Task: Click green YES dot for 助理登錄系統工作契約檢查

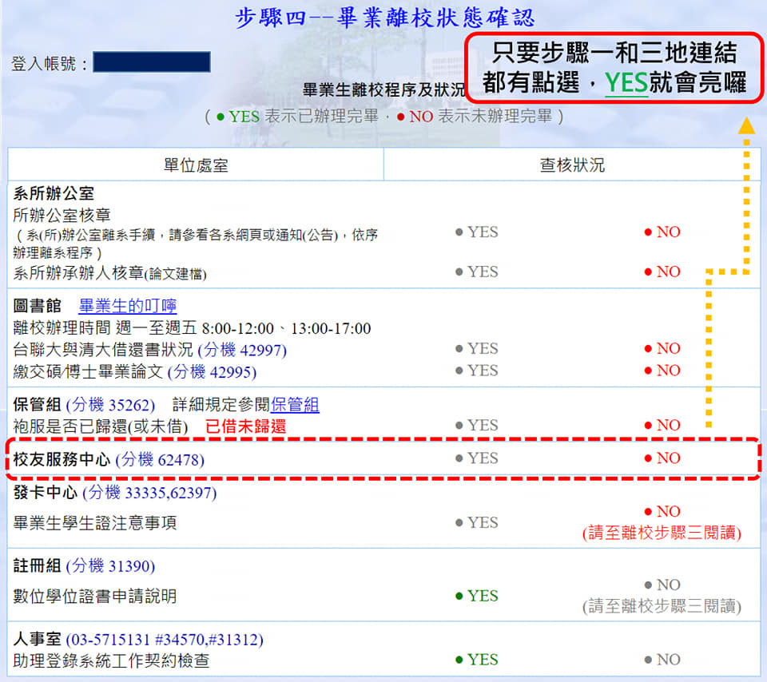Action: [x=459, y=660]
